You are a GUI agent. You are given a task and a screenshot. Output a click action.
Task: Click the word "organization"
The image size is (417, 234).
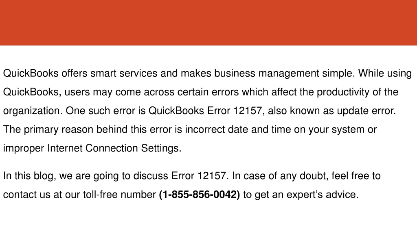31,111
